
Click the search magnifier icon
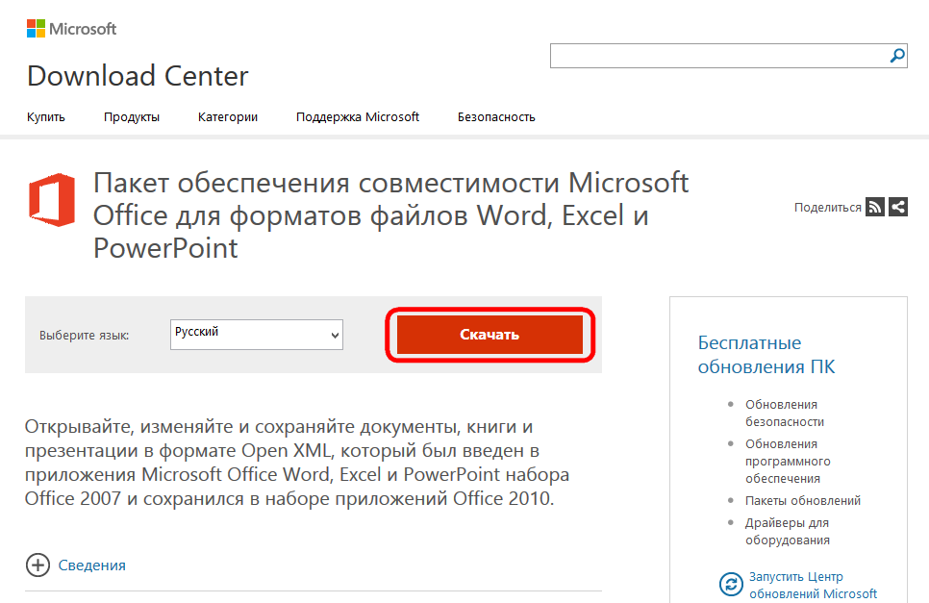[897, 56]
